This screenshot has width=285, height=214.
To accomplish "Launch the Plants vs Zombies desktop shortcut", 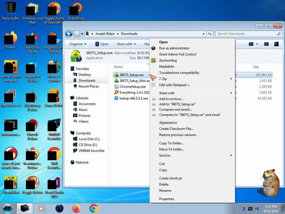I will (54, 71).
